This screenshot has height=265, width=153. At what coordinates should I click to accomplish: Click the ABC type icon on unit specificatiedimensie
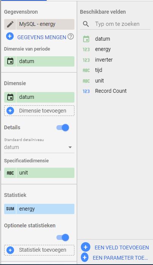tap(10, 173)
